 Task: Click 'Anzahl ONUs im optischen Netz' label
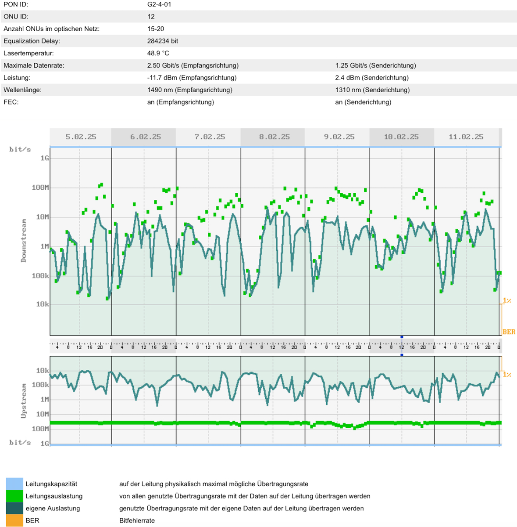pos(51,29)
